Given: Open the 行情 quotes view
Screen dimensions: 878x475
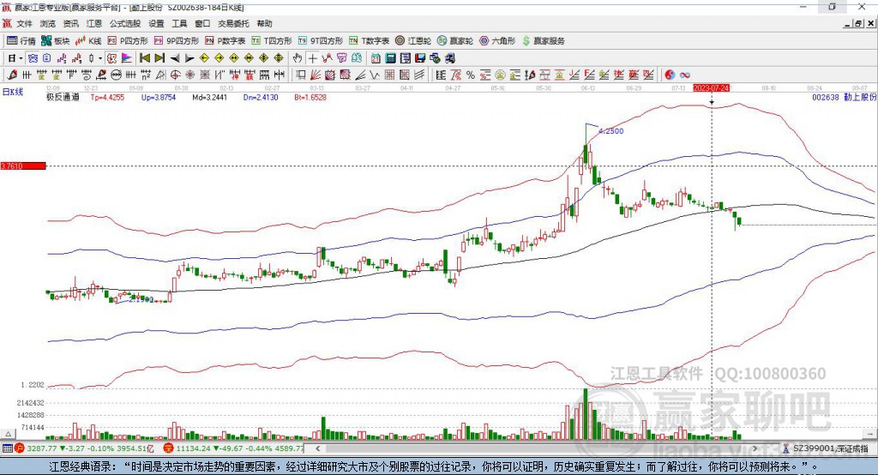Looking at the screenshot, I should click(x=21, y=41).
